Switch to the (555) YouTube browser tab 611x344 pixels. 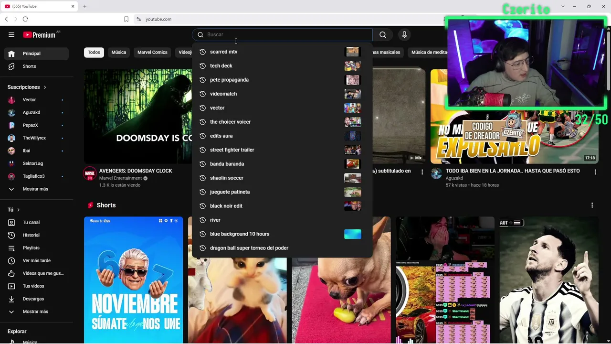pyautogui.click(x=40, y=6)
